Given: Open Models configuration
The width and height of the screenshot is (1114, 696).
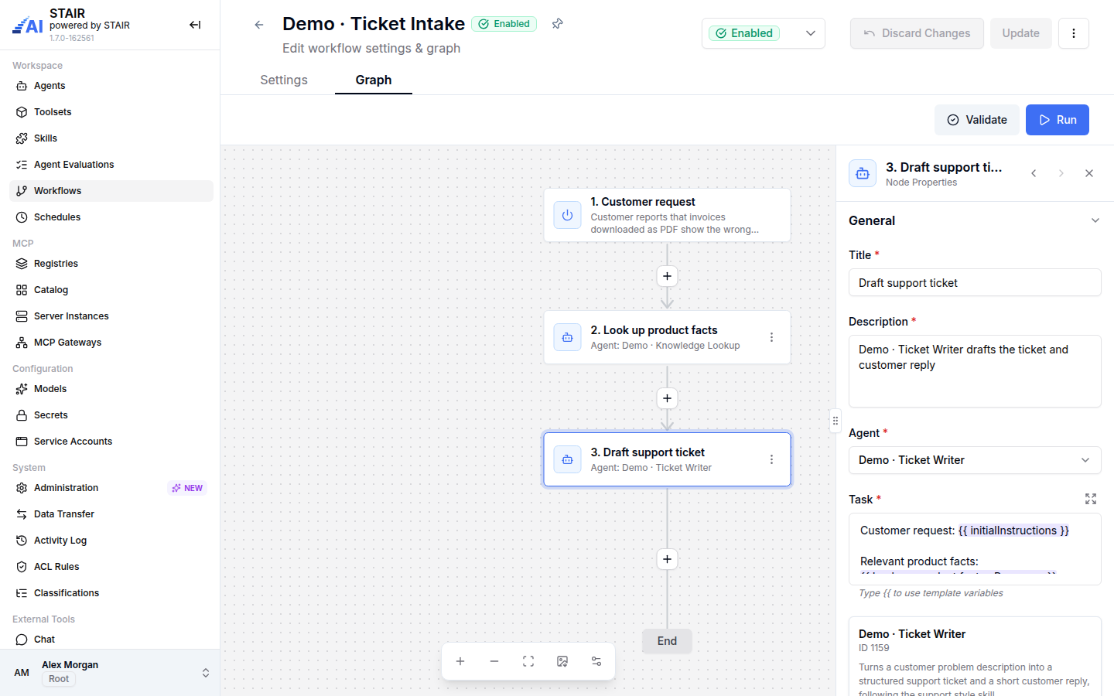Looking at the screenshot, I should click(x=111, y=389).
